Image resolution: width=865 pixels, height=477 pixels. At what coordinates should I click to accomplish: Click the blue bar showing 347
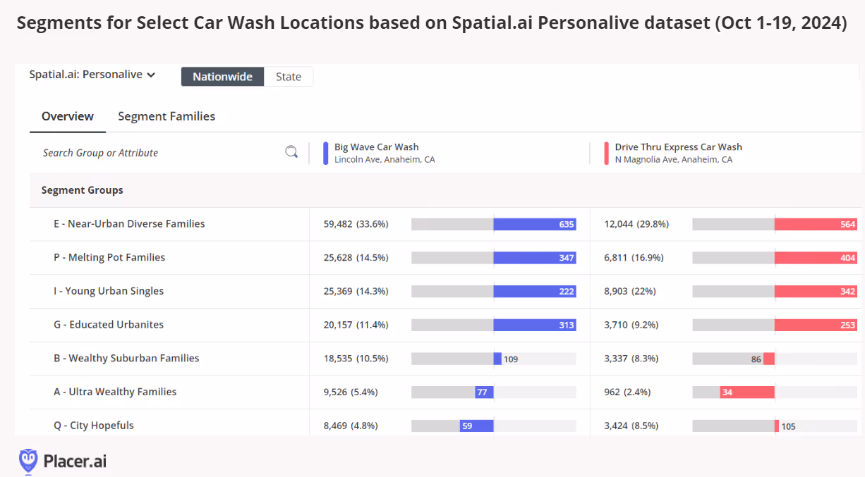pyautogui.click(x=535, y=258)
